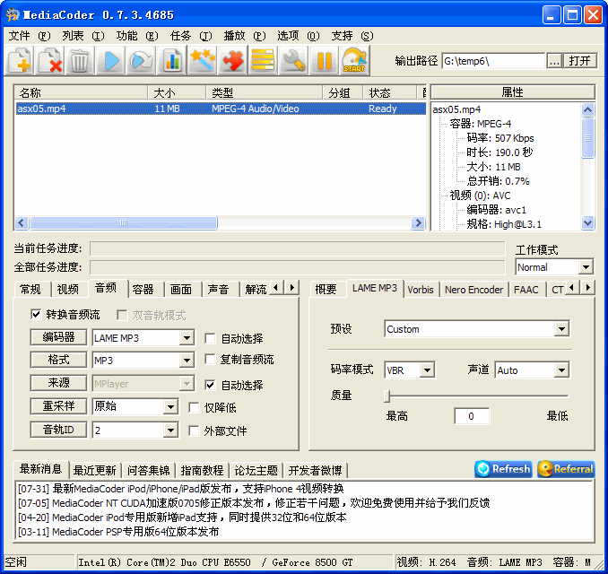The width and height of the screenshot is (608, 574).
Task: Click the 名称 column header
Action: [81, 92]
